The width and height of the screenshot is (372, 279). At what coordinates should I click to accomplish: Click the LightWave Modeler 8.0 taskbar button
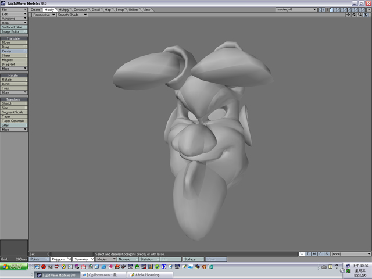[57, 275]
